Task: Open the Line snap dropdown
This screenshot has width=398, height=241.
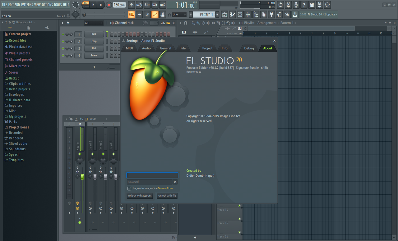Action: click(x=179, y=15)
